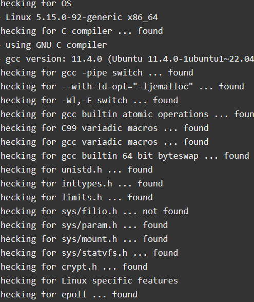
Task: Click the 'not found' text for sys/filio.h
Action: pyautogui.click(x=165, y=212)
